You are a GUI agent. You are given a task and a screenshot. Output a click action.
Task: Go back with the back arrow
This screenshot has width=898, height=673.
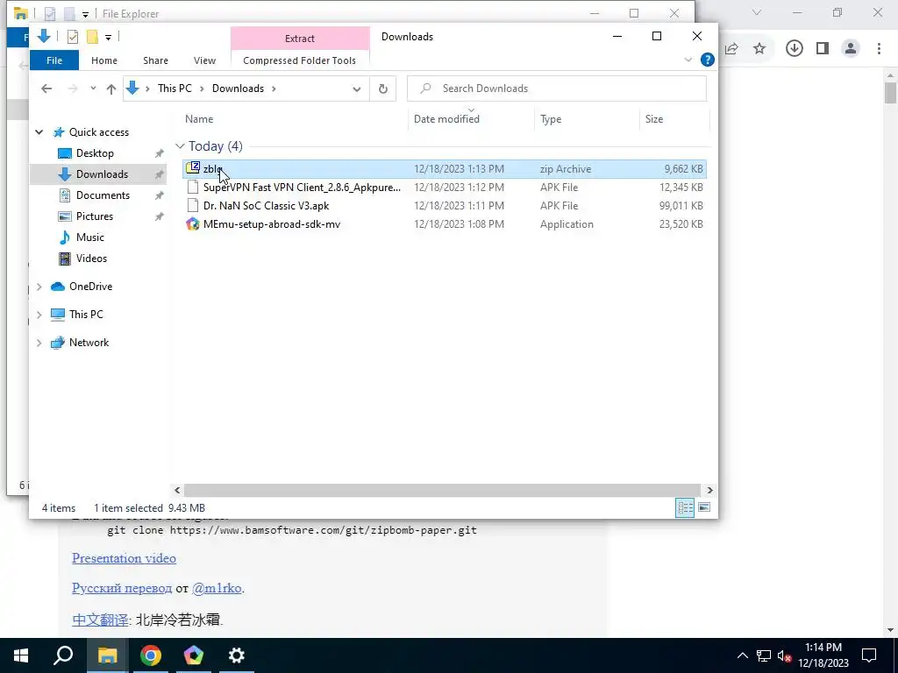(46, 89)
